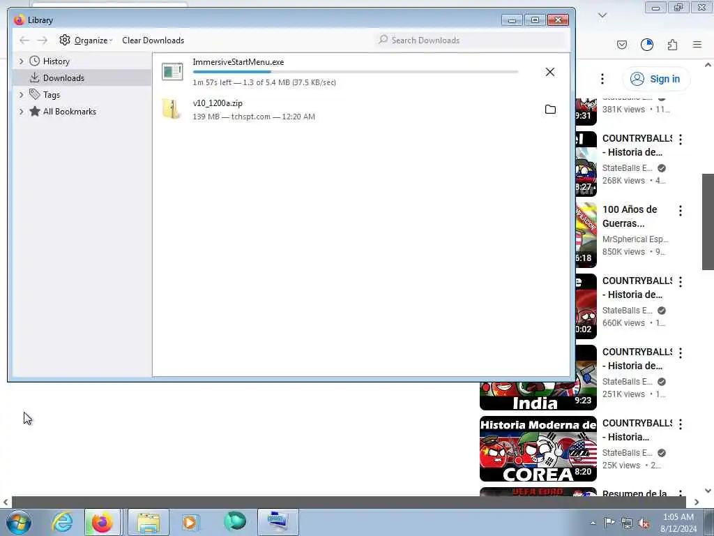Open the COUNTRYBALLS video with 25K views
714x536 pixels.
click(637, 430)
